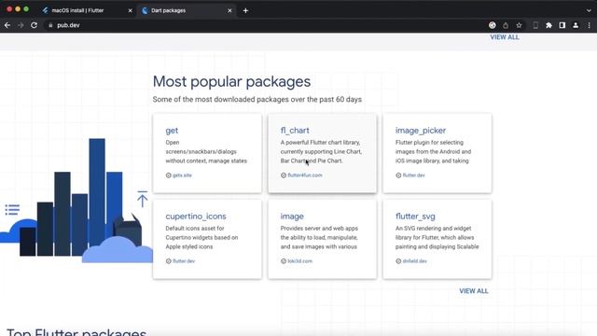
Task: Click the verified badge next to loki3d.com
Action: [x=284, y=261]
